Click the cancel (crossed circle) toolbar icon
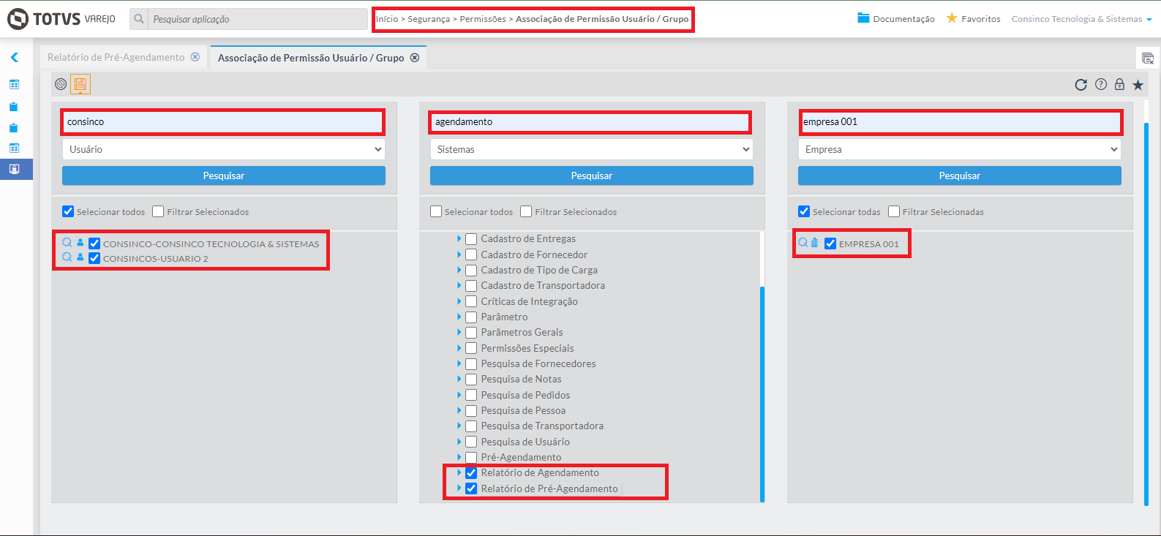 click(61, 85)
